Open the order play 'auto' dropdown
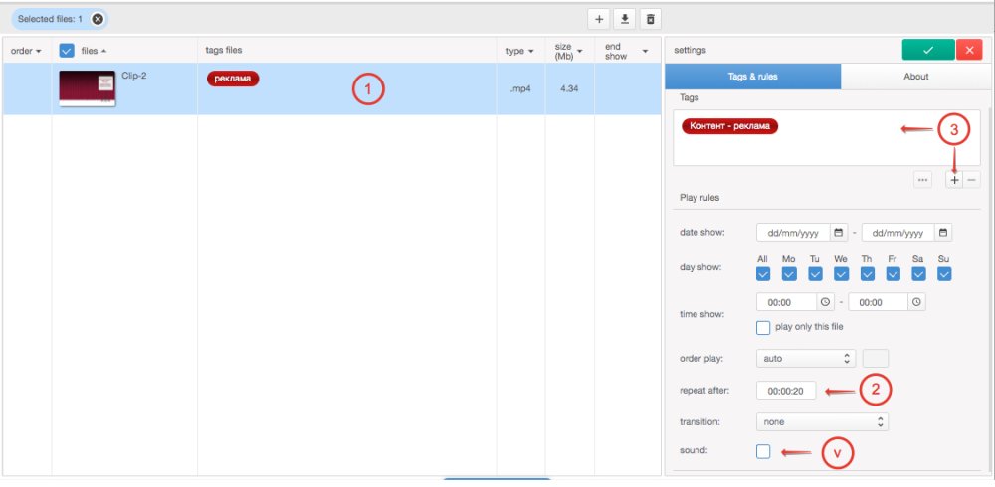The image size is (995, 487). point(806,358)
